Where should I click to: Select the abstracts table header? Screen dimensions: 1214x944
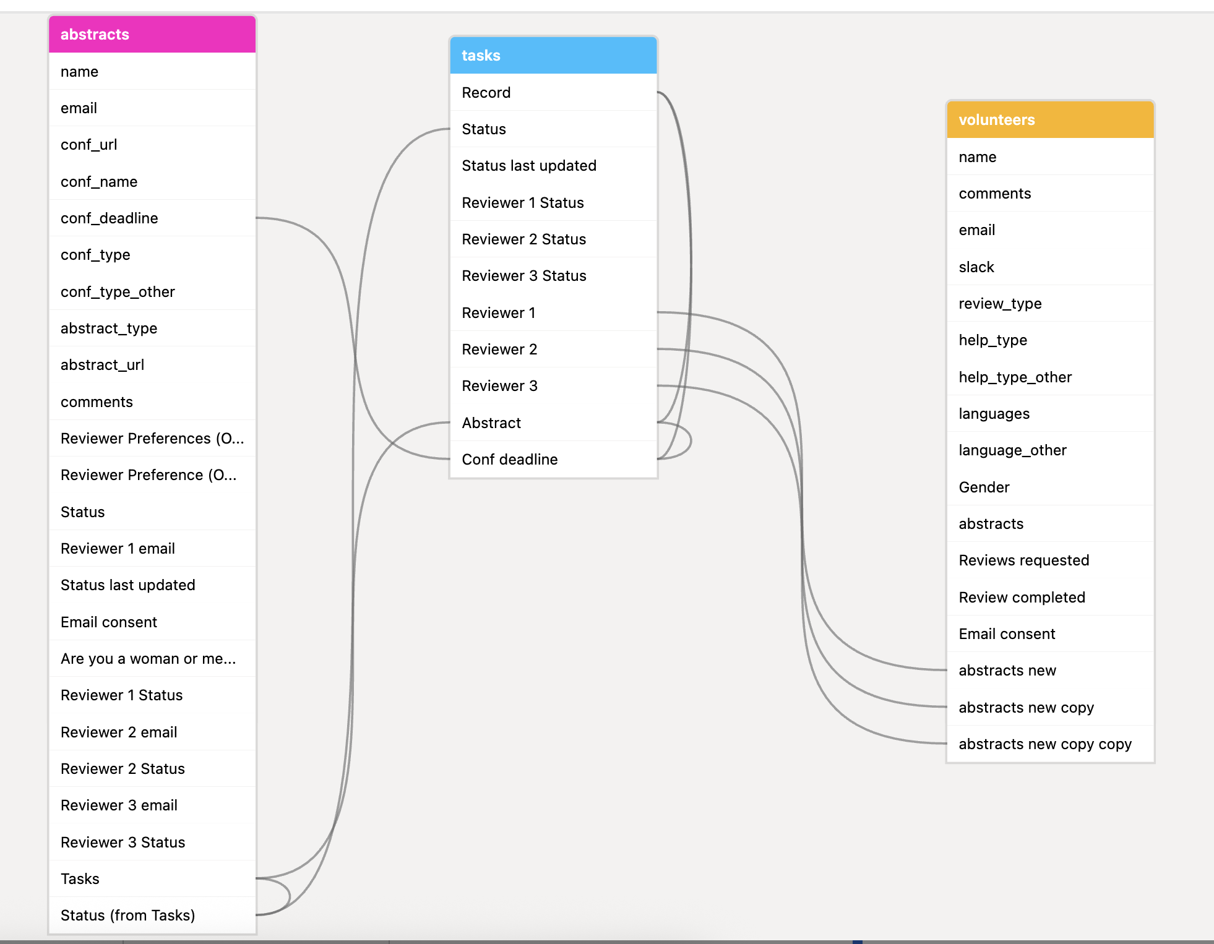coord(152,35)
